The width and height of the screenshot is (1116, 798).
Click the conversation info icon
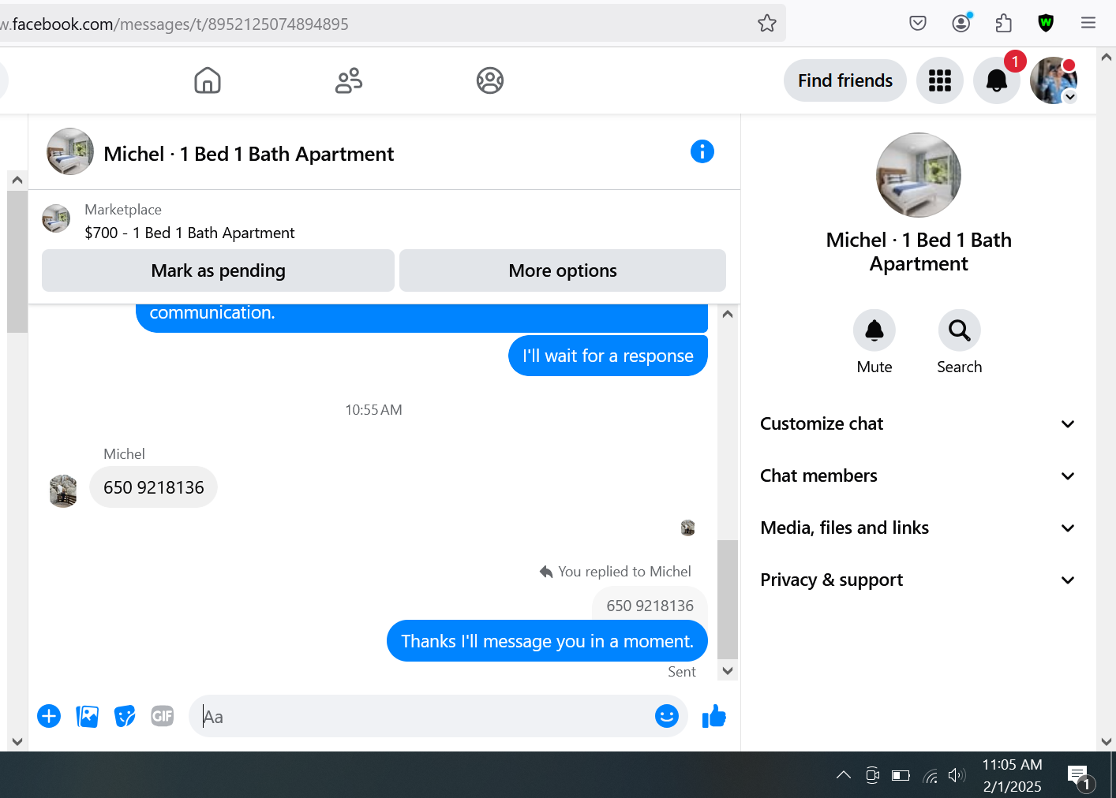[702, 151]
